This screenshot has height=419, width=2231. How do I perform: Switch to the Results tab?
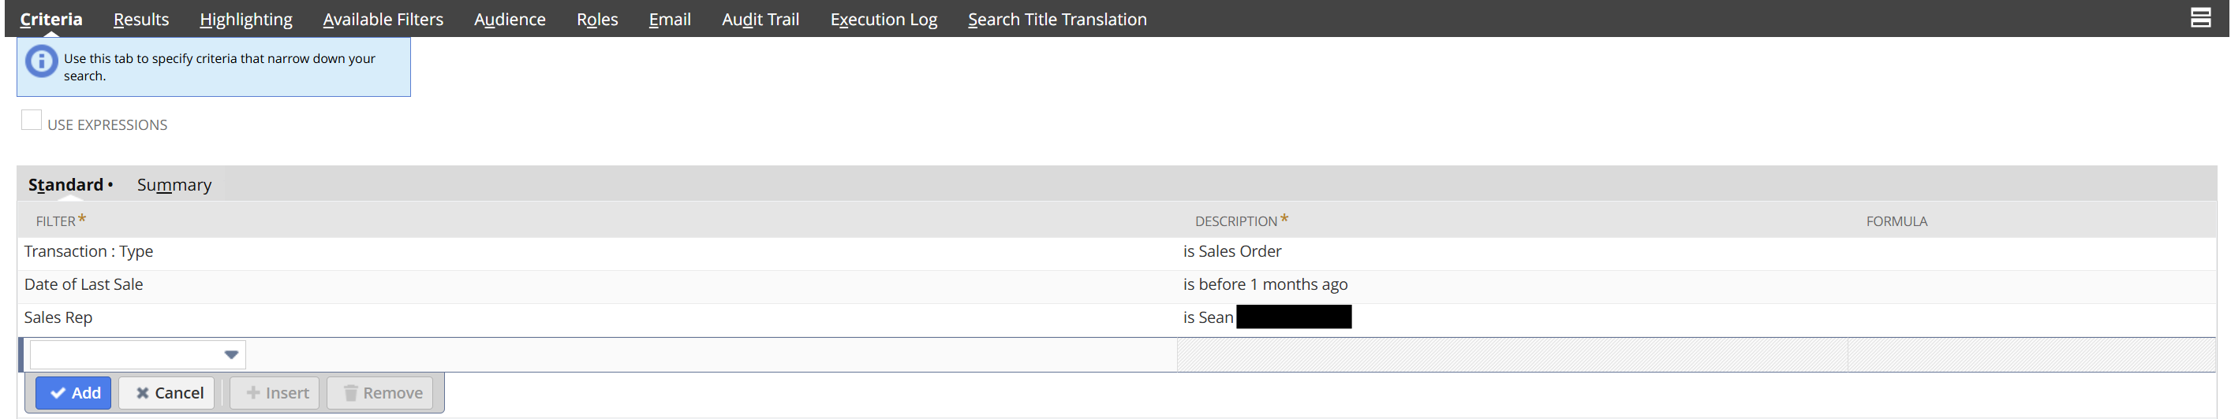tap(141, 19)
